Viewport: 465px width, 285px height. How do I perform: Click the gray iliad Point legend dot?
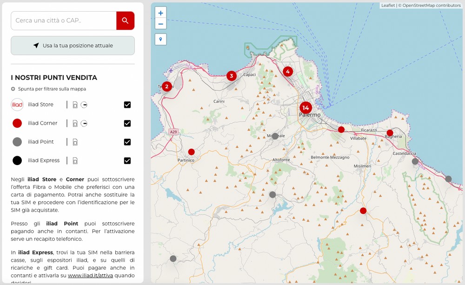click(17, 142)
